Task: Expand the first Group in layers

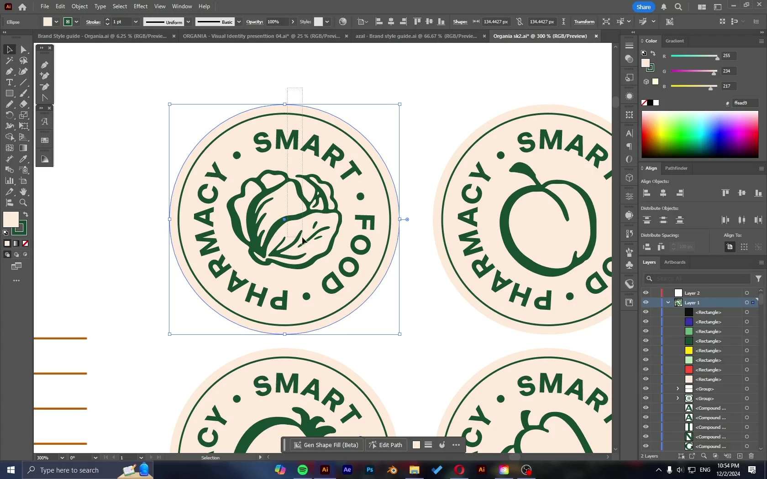Action: 678,389
